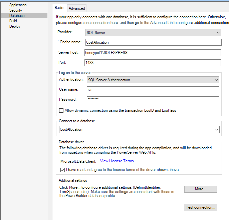The height and width of the screenshot is (220, 229).
Task: Select the Basic tab
Action: point(59,8)
